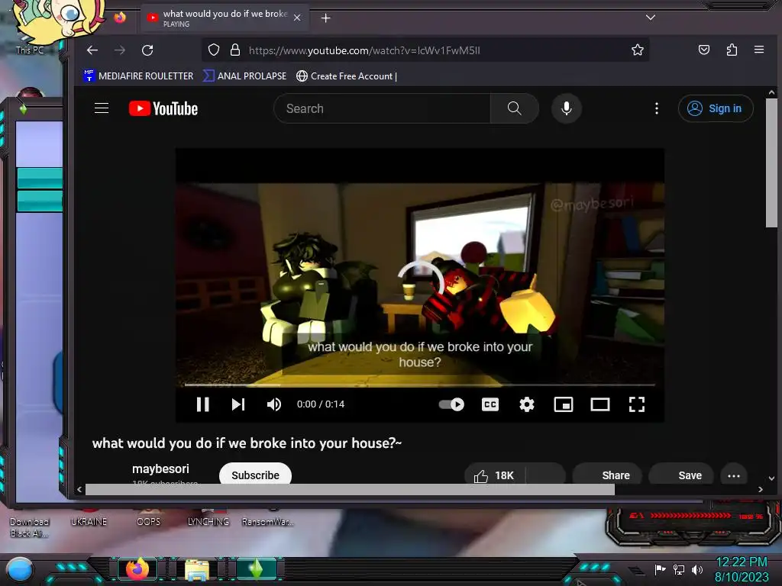782x586 pixels.
Task: Bookmark this page with star
Action: coord(638,50)
